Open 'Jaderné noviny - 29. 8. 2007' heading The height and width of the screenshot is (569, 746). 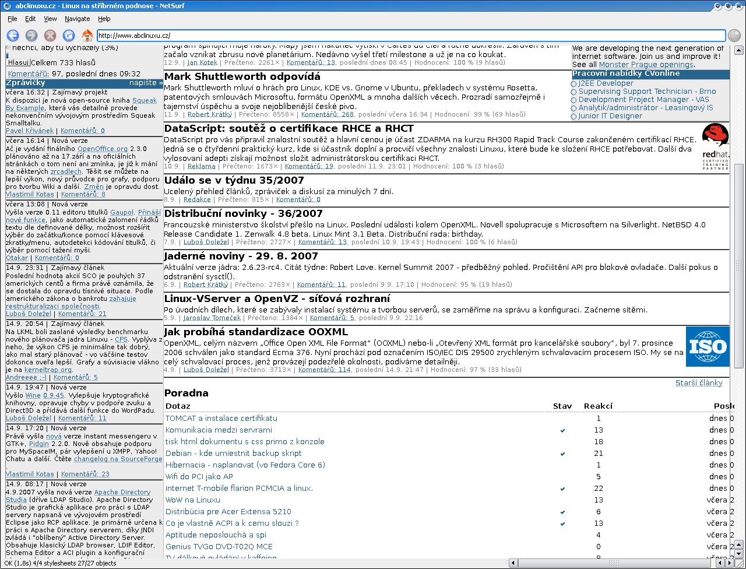coord(241,256)
